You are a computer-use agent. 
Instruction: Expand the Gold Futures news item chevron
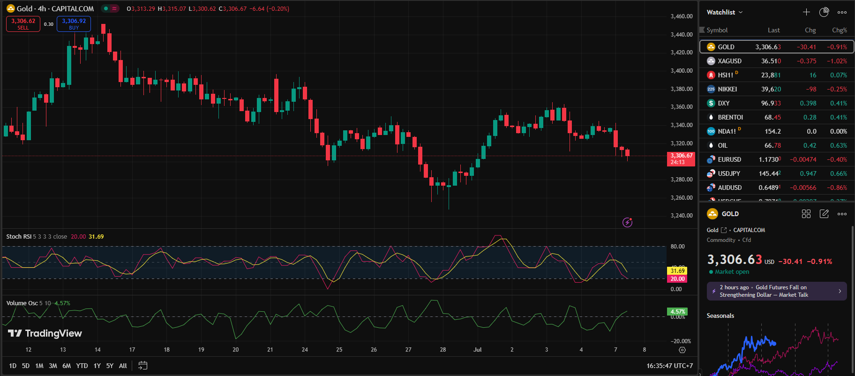pos(840,291)
